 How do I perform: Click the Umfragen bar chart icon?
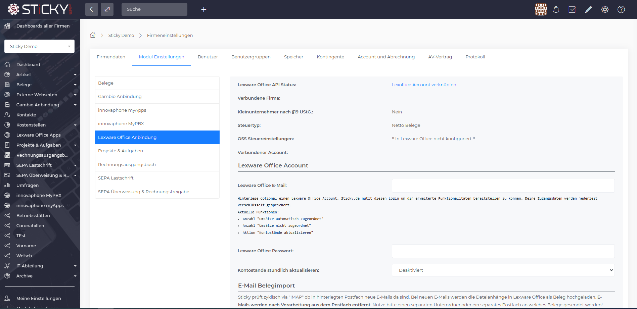tap(7, 185)
